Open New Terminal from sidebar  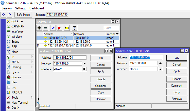click(20, 103)
